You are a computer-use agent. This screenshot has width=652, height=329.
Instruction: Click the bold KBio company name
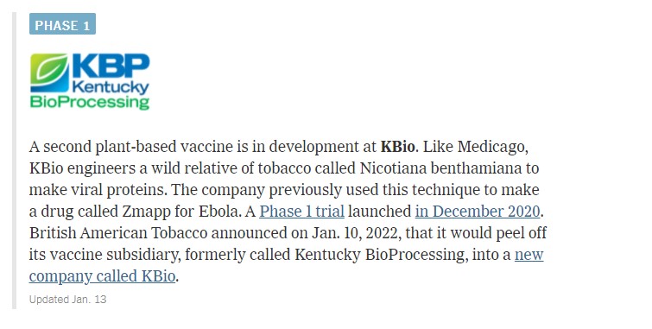tap(398, 147)
